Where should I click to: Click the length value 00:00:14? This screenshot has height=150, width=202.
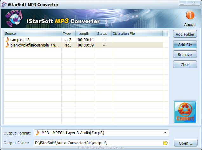pos(86,40)
